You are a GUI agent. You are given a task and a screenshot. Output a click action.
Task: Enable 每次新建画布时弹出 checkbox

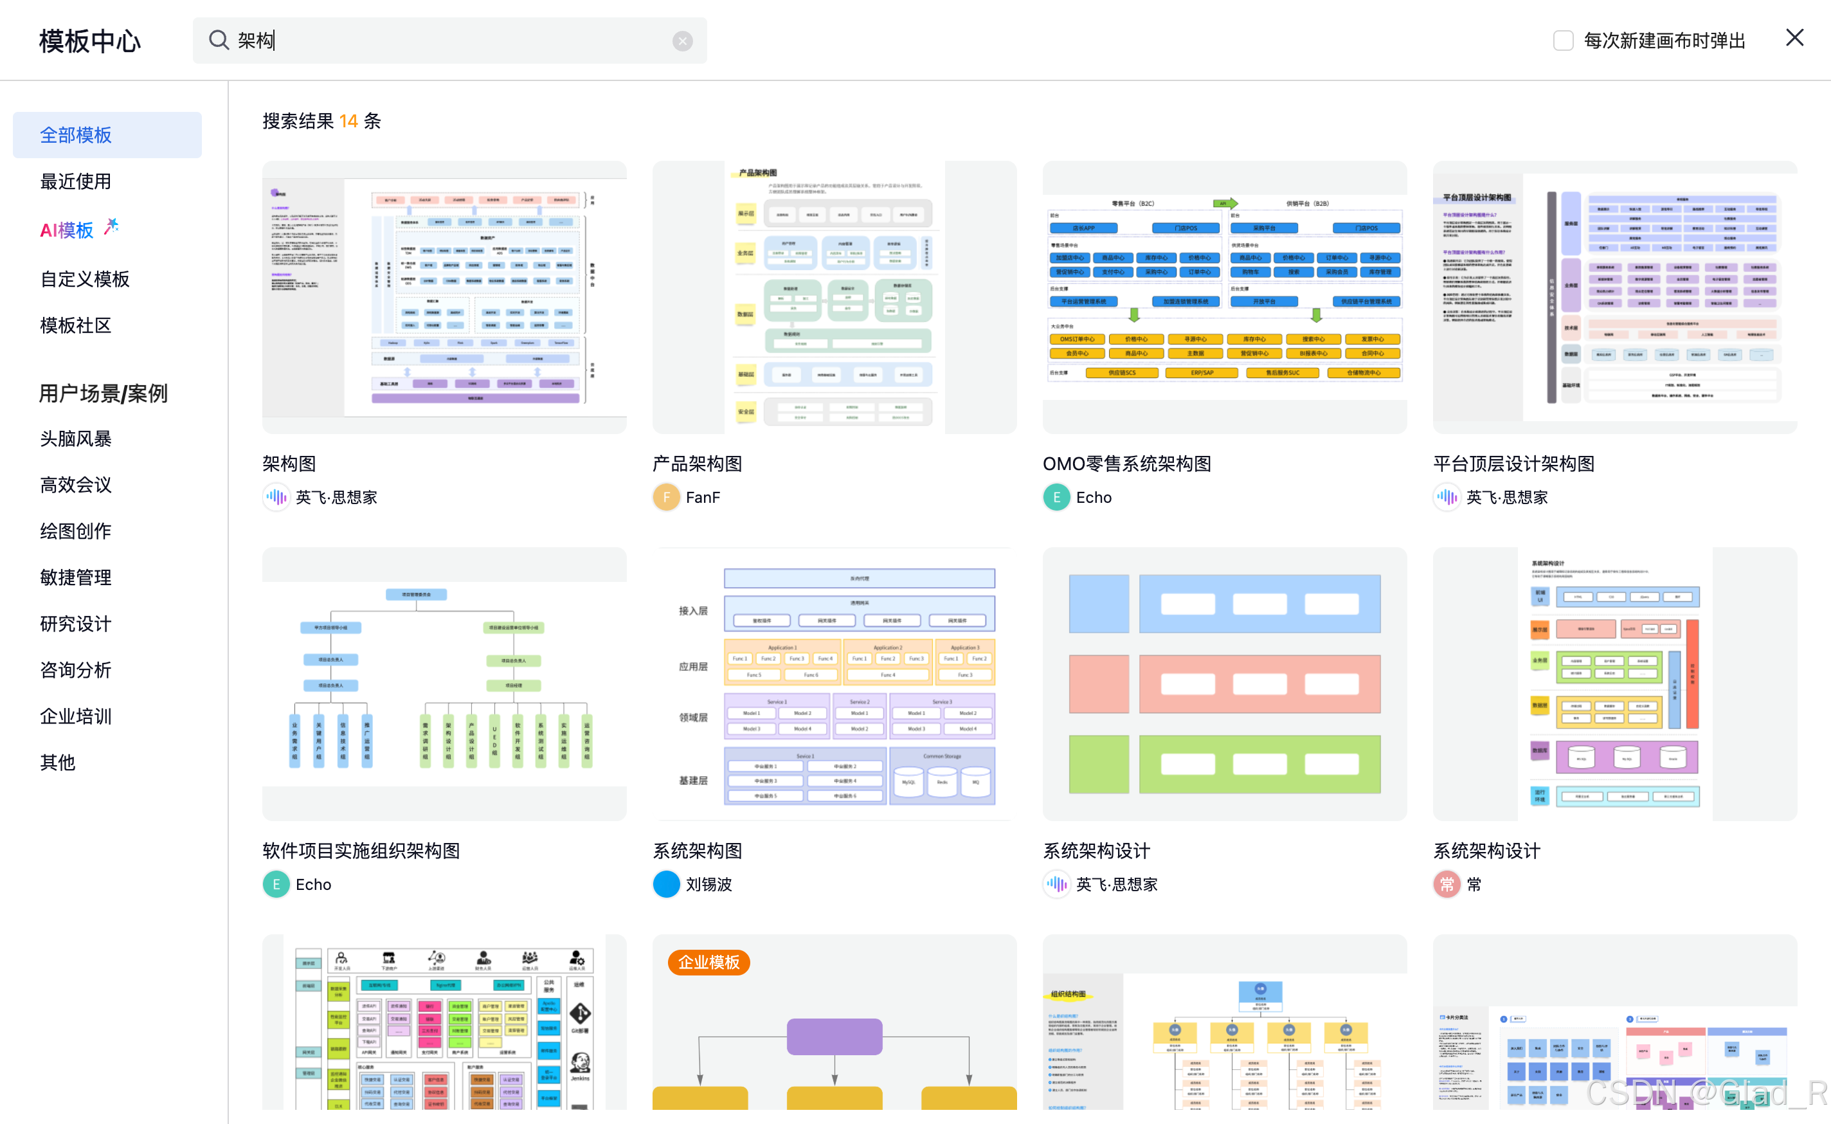point(1563,40)
